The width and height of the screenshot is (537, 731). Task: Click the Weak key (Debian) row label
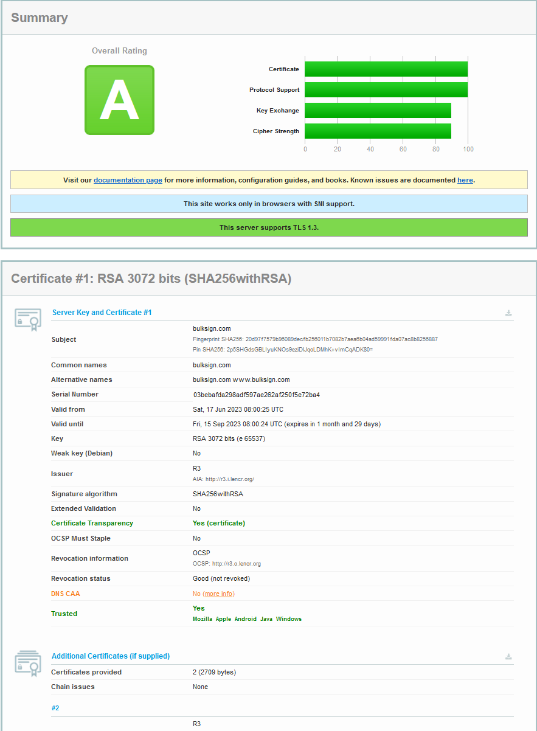pos(81,454)
